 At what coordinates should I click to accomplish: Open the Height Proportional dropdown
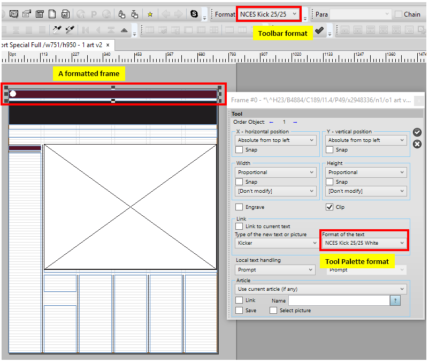pos(366,172)
